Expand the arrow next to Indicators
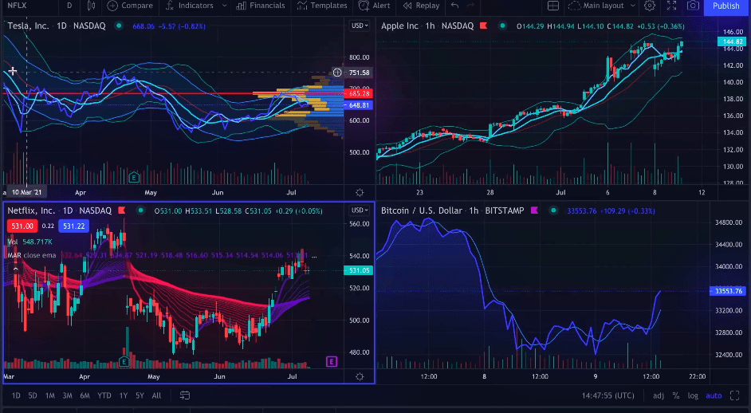This screenshot has height=413, width=751. coord(224,6)
